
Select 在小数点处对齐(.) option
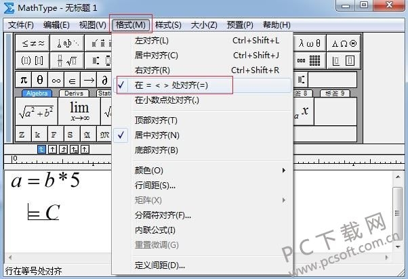click(x=202, y=100)
